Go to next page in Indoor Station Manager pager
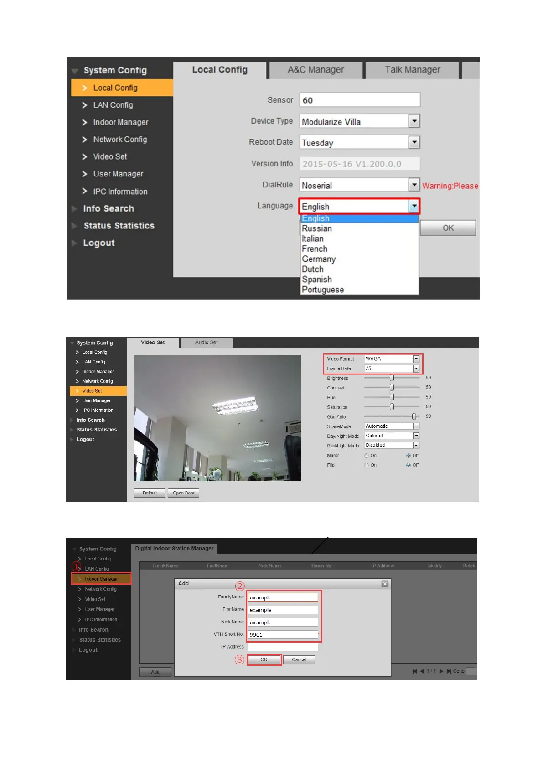This screenshot has width=543, height=768. (x=441, y=671)
